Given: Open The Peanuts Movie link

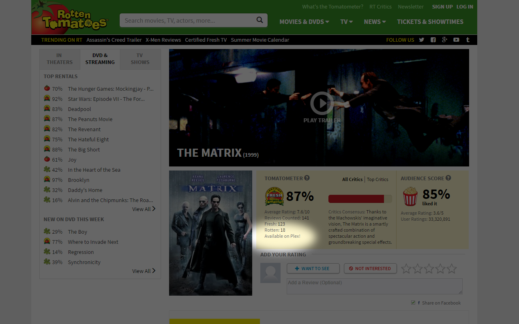Looking at the screenshot, I should [90, 119].
